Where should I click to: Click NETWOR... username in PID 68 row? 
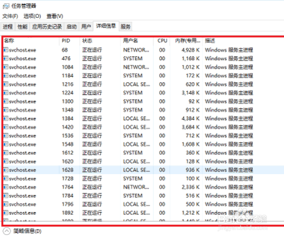pos(136,50)
